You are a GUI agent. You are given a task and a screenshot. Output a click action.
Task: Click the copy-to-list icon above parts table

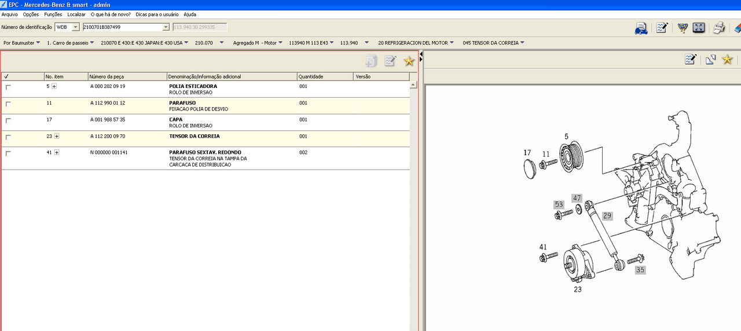[371, 61]
